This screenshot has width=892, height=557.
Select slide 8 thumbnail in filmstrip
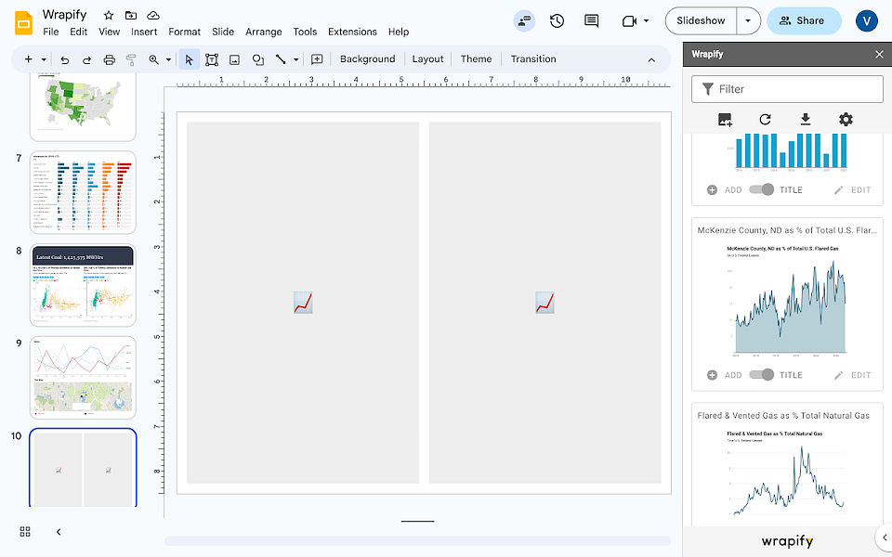point(83,285)
